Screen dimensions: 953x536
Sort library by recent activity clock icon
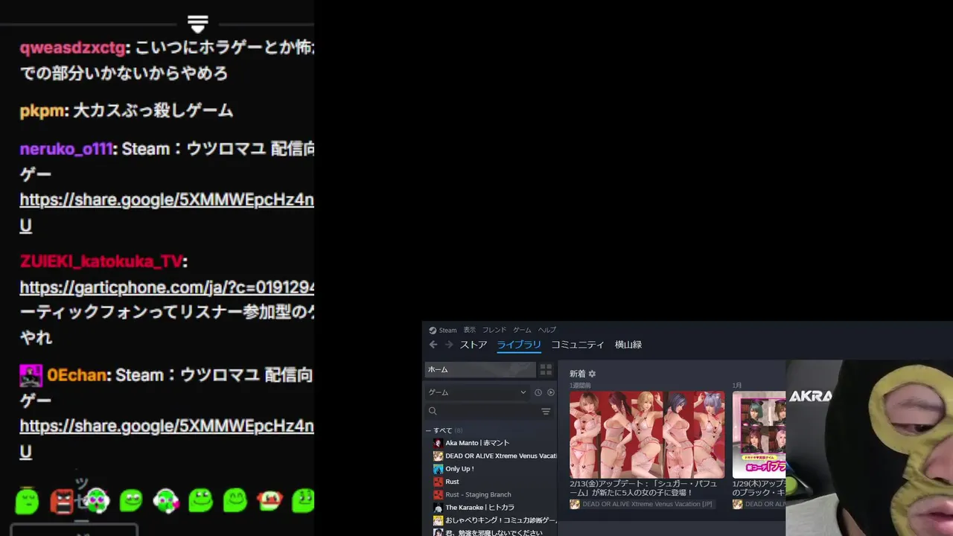538,392
